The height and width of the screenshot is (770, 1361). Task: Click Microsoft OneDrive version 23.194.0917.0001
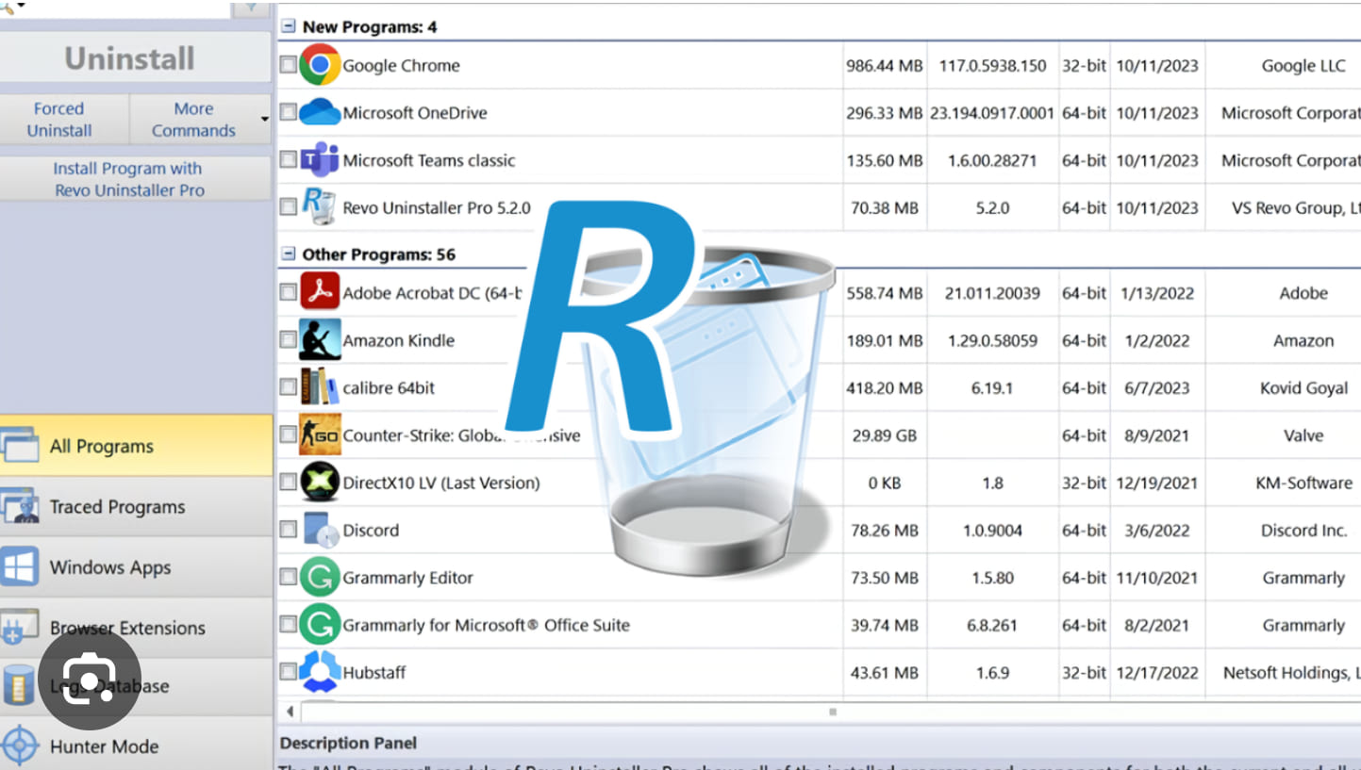coord(992,112)
